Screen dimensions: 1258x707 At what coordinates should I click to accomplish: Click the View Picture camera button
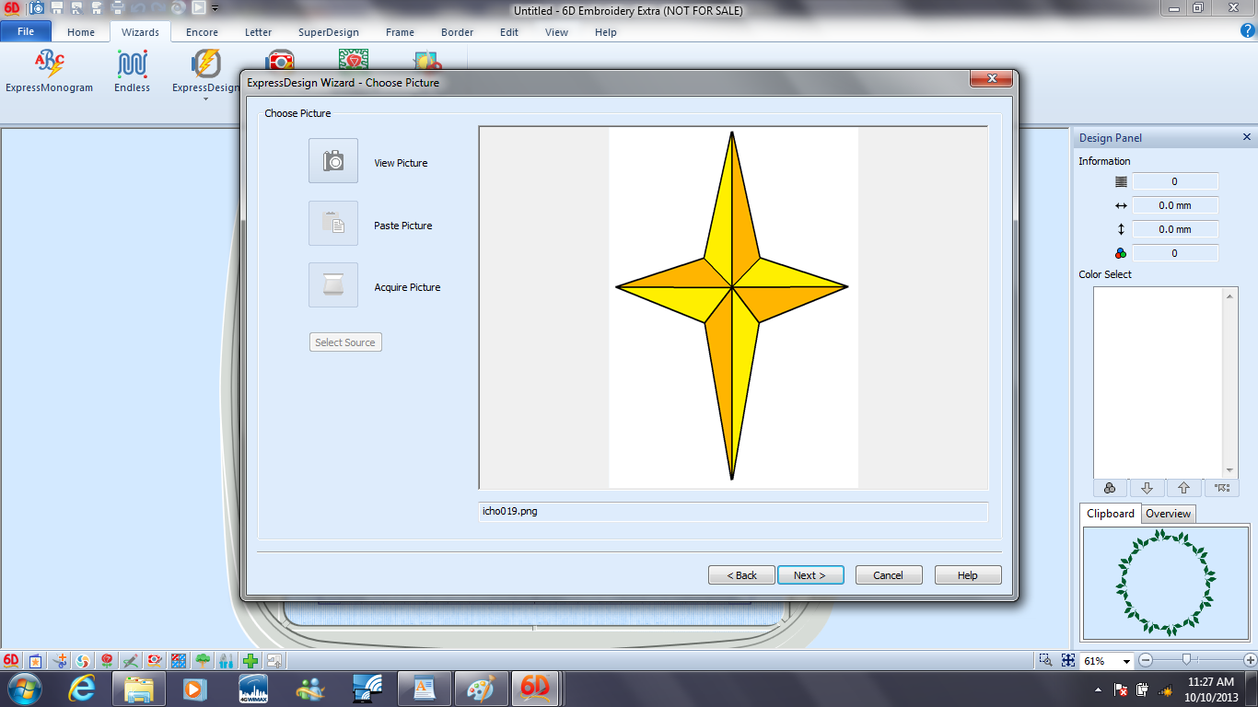click(x=333, y=161)
